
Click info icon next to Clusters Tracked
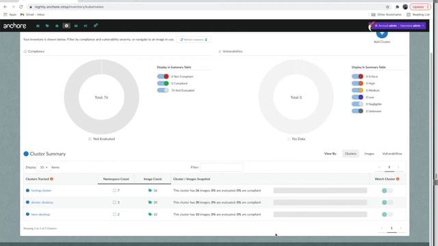pos(52,179)
